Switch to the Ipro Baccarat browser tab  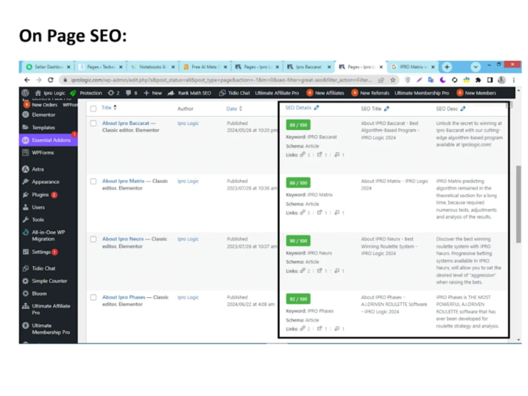point(309,67)
